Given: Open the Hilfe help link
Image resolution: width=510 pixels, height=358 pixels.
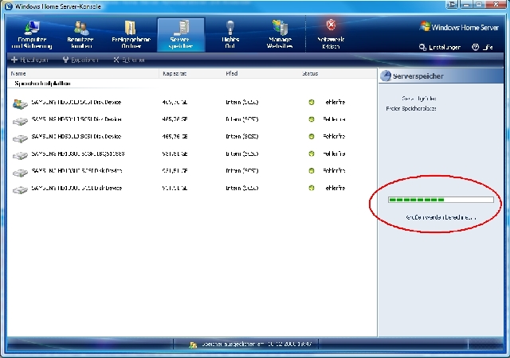Looking at the screenshot, I should (x=481, y=47).
